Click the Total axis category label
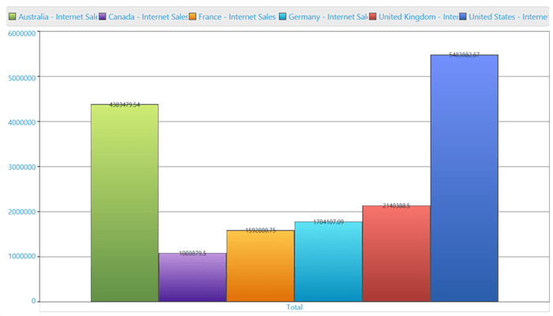Image resolution: width=553 pixels, height=316 pixels. pyautogui.click(x=295, y=307)
